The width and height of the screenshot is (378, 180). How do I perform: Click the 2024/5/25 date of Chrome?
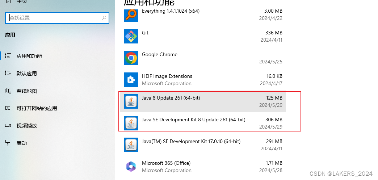[271, 62]
